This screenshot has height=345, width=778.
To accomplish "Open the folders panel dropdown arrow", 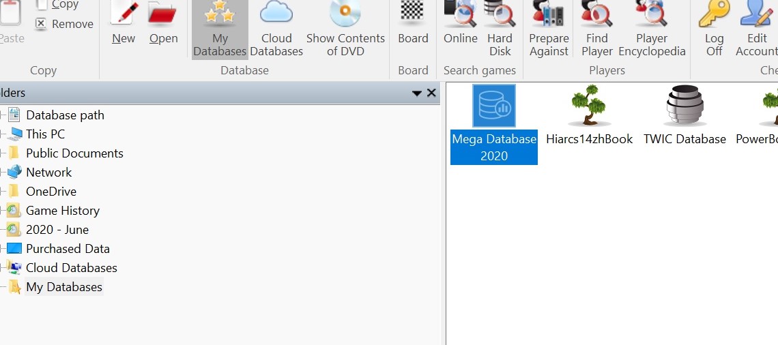I will pyautogui.click(x=417, y=93).
